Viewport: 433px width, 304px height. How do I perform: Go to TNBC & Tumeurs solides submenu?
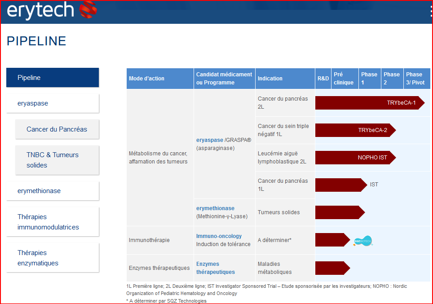pos(57,160)
